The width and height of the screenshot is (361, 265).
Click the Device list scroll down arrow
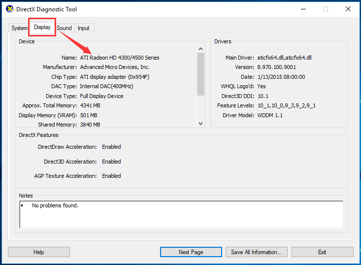tap(200, 124)
